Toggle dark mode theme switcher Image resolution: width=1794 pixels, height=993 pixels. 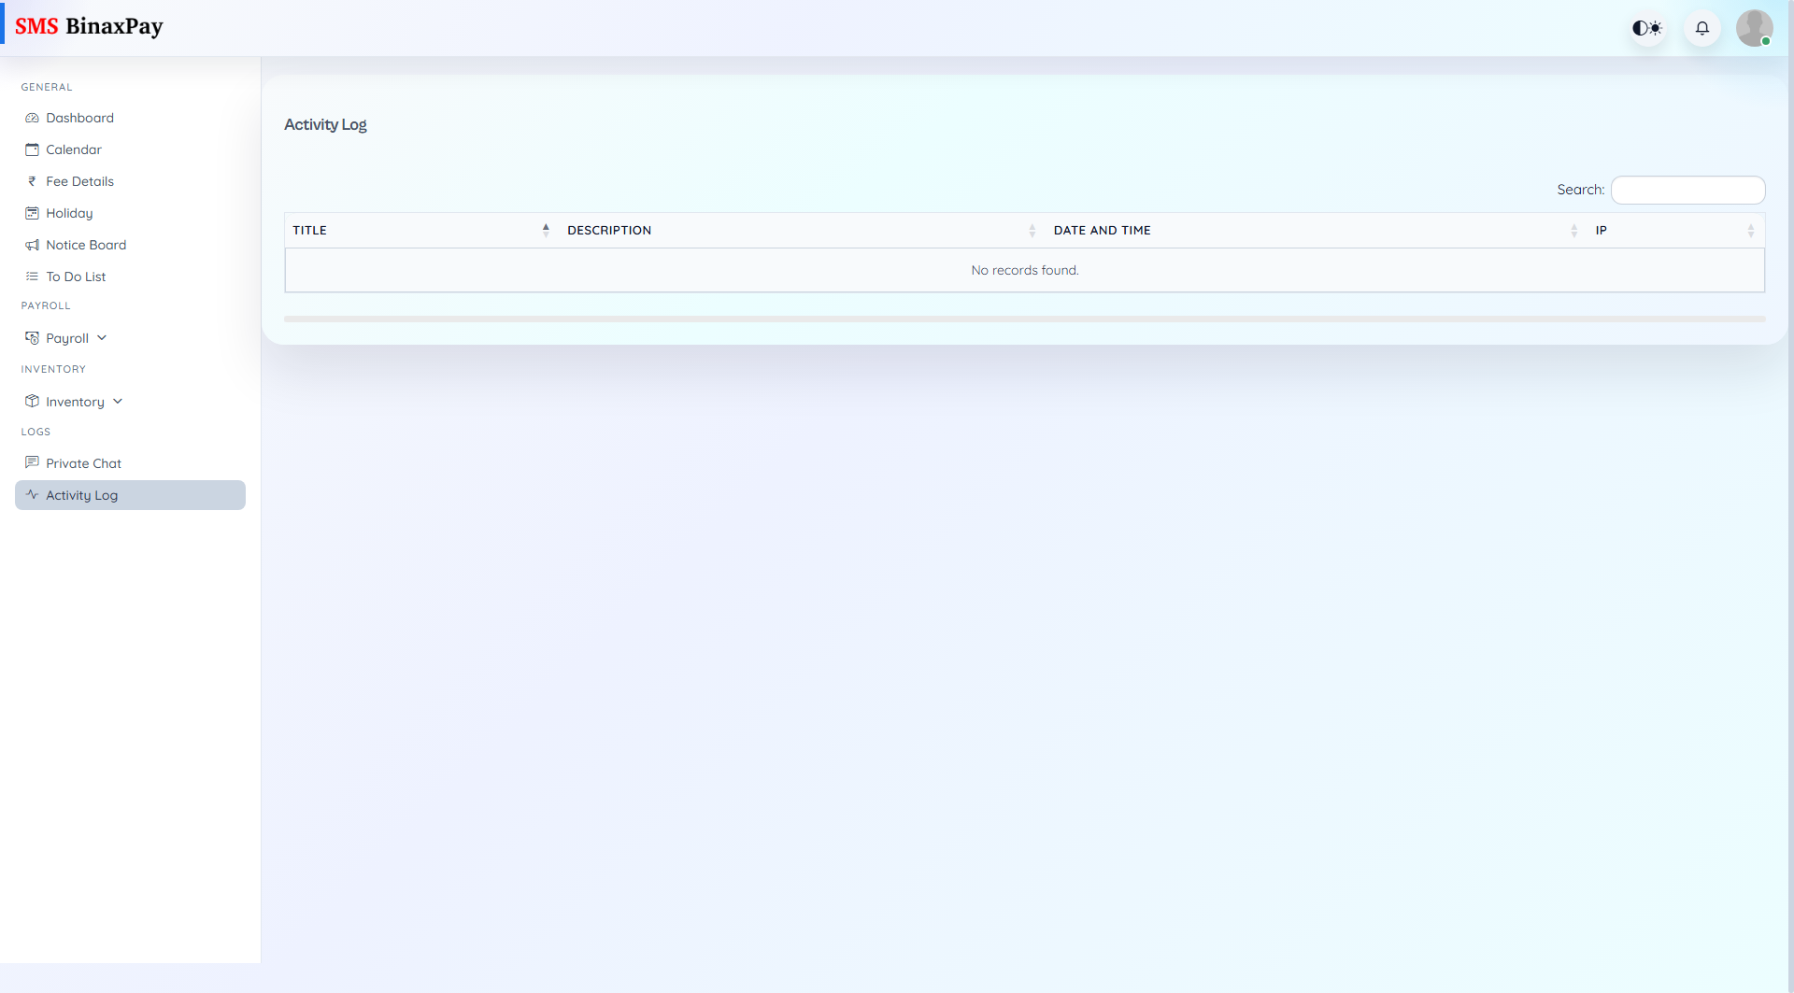click(x=1646, y=28)
